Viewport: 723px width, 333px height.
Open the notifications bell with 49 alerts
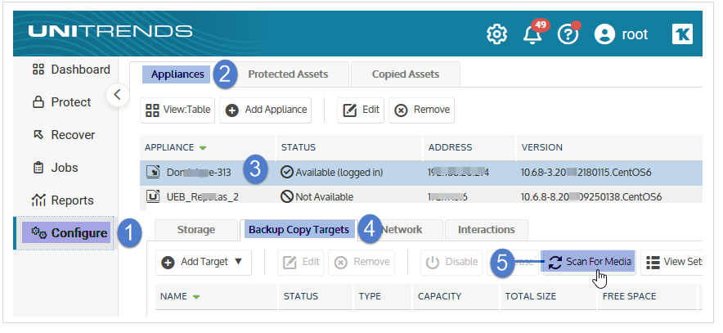tap(532, 34)
